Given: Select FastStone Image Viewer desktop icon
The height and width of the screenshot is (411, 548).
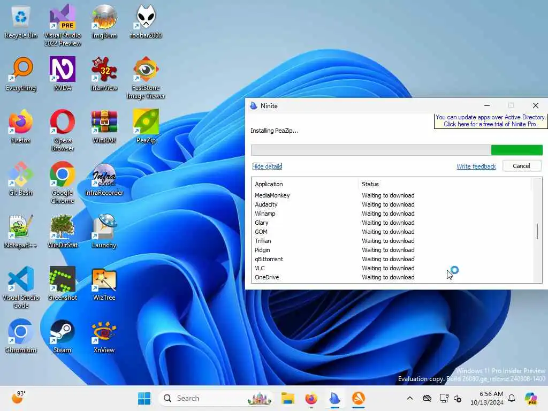Looking at the screenshot, I should 146,78.
